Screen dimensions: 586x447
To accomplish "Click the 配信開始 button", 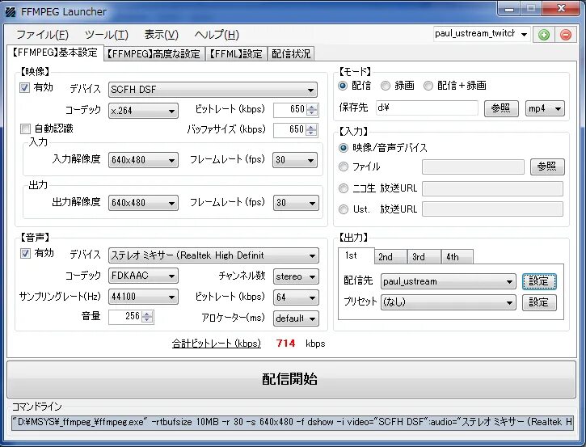I will click(x=291, y=379).
